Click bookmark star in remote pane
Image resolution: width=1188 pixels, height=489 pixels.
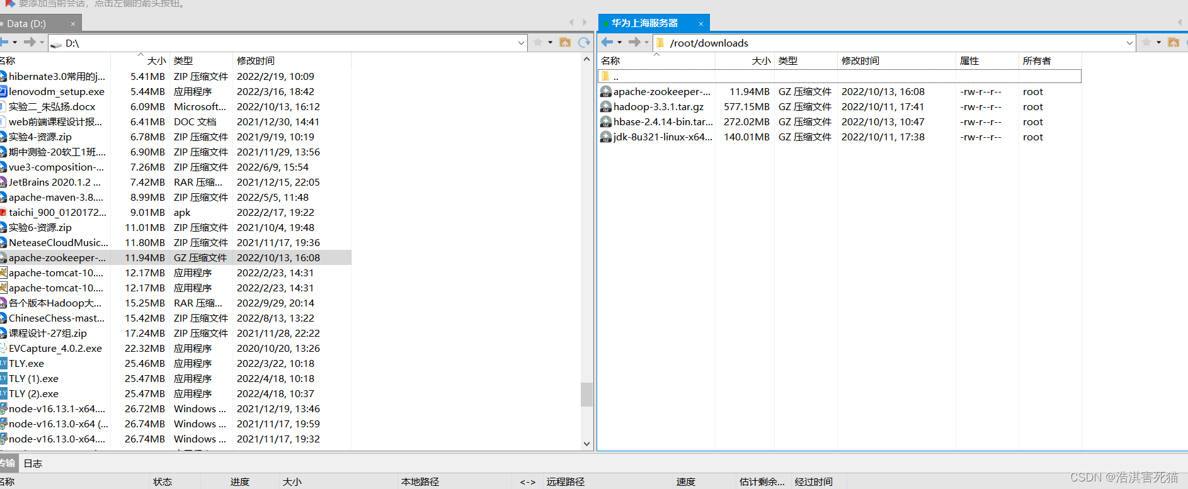point(1146,42)
